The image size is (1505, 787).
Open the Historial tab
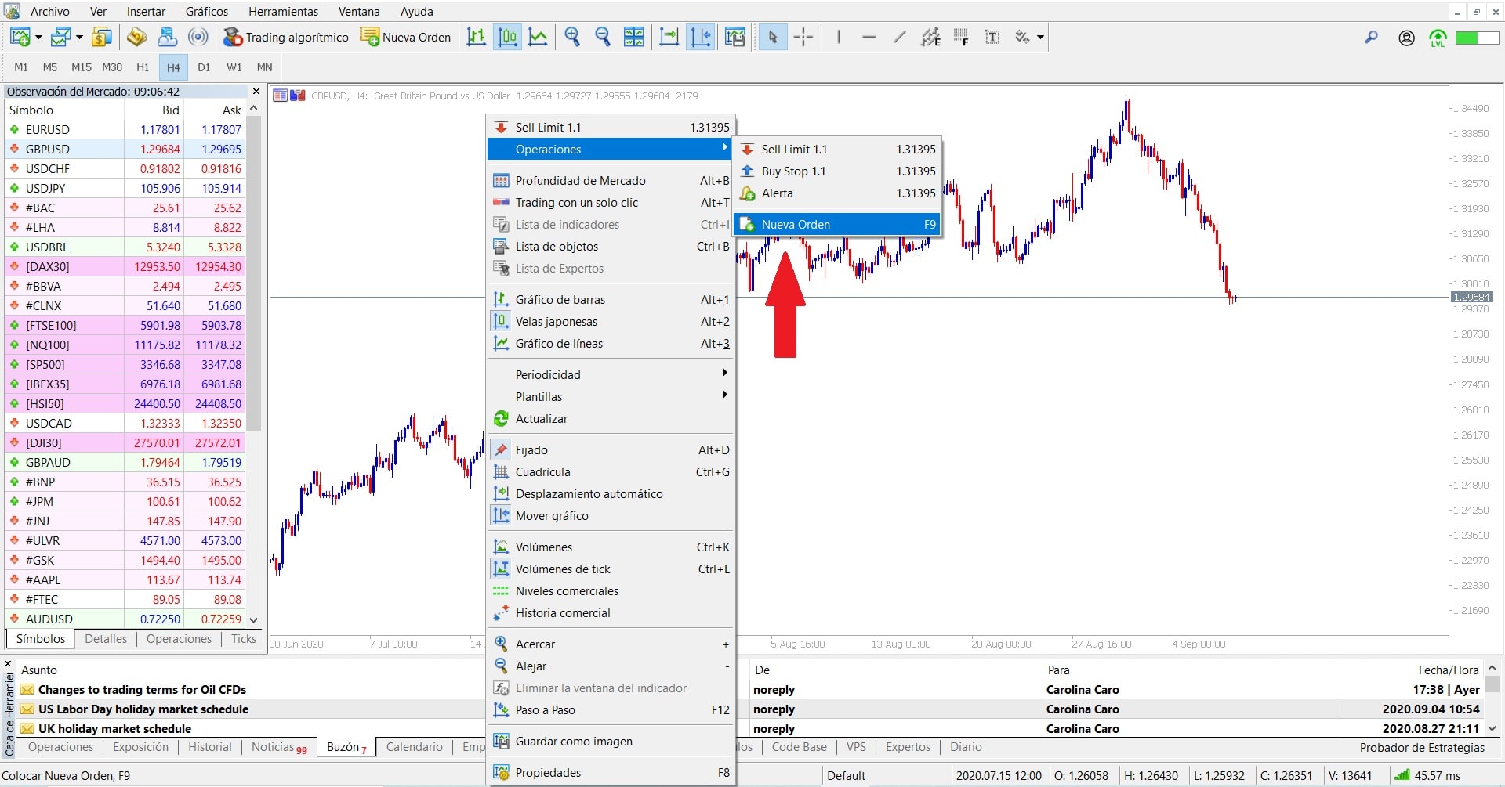pyautogui.click(x=210, y=747)
